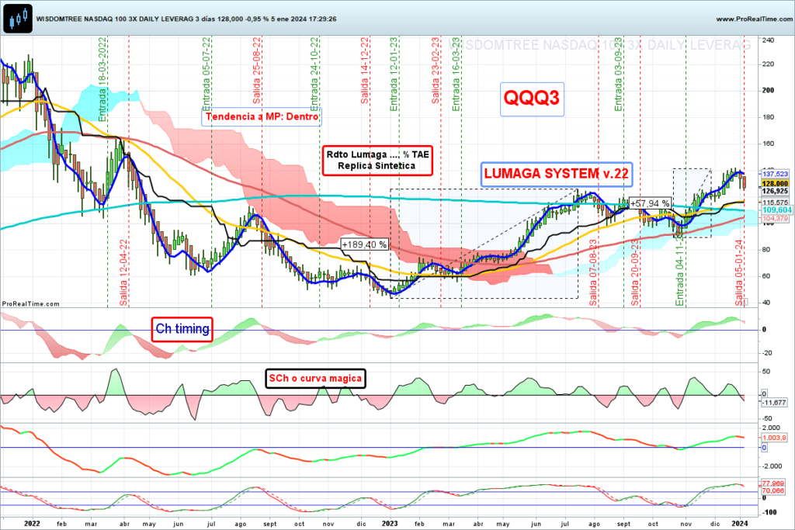The height and width of the screenshot is (530, 795).
Task: Click the 77,969 oscillator value tag
Action: 772,484
